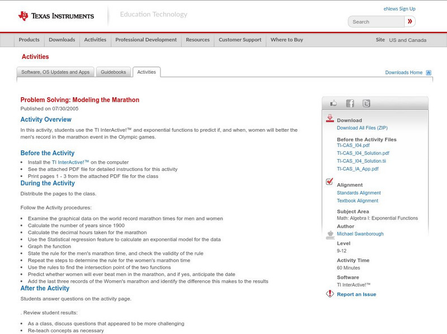Click 'Re-teach concepts as necessary' bullet
The height and width of the screenshot is (334, 447).
pyautogui.click(x=66, y=331)
